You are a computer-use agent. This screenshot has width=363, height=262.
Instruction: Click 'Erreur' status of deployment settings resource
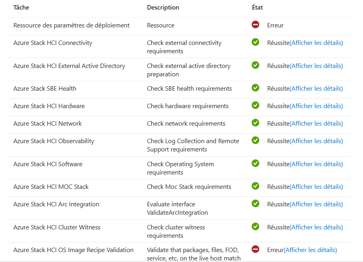coord(275,25)
